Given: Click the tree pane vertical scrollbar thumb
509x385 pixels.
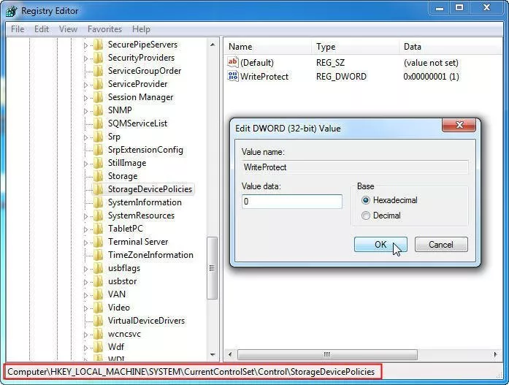Looking at the screenshot, I should pyautogui.click(x=213, y=268).
